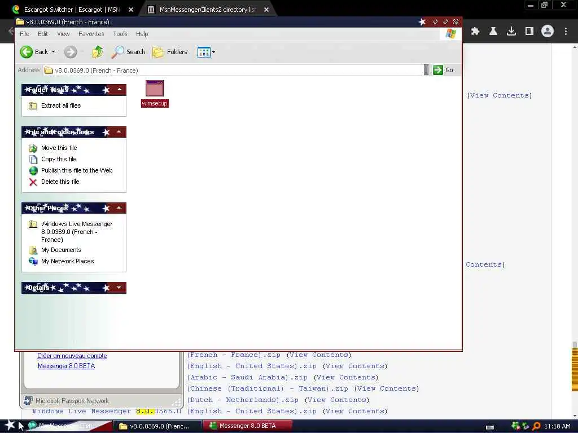Click the tray magnifier icon
The width and height of the screenshot is (578, 433).
click(x=536, y=426)
